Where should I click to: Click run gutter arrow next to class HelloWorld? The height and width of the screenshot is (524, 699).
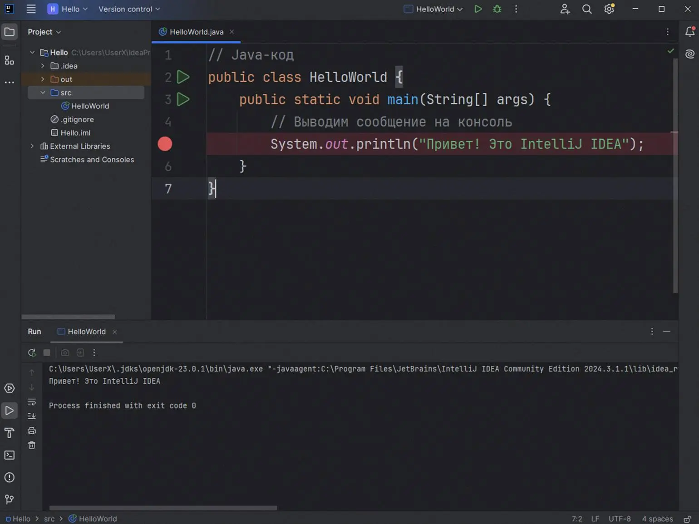183,77
